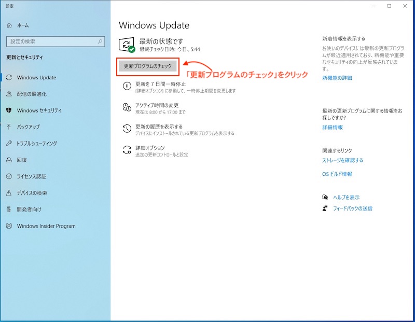Click the バックアップ upload arrow icon
Screen dimensions: 415x322
pyautogui.click(x=9, y=127)
